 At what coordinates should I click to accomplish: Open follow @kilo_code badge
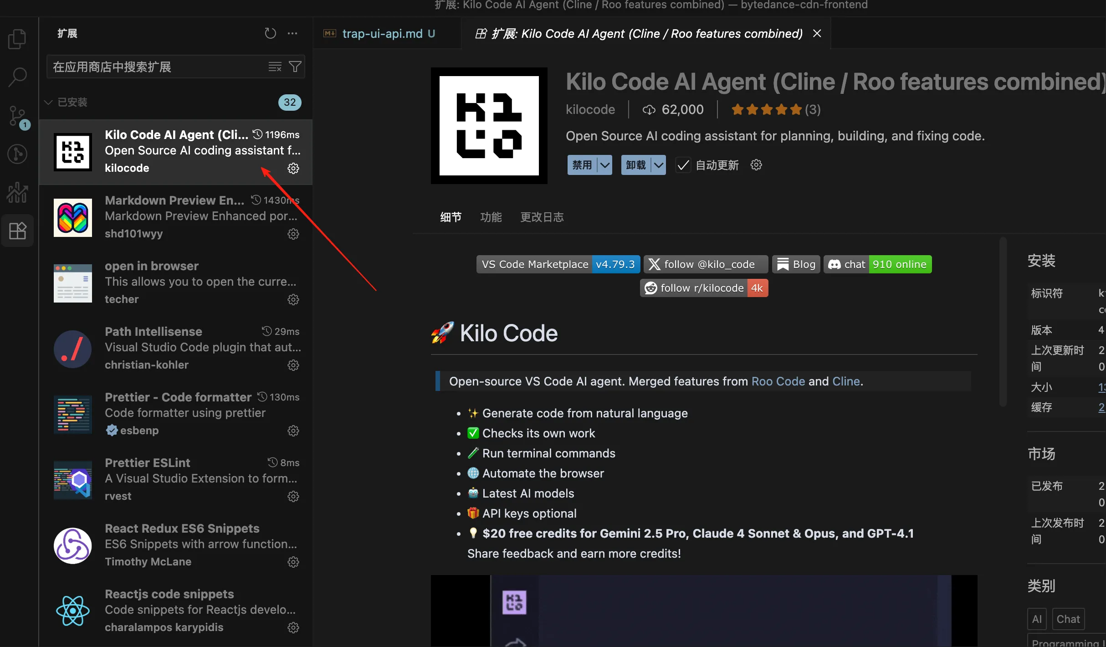coord(706,264)
